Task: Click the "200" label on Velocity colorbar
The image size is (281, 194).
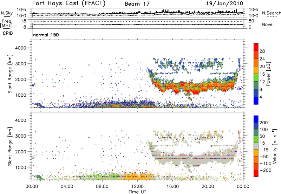Action: click(264, 123)
